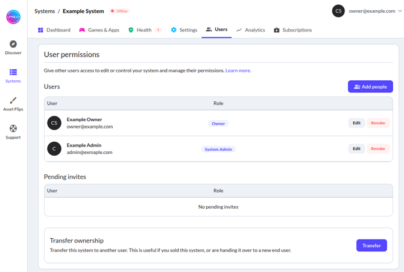This screenshot has width=404, height=272.
Task: Open the Subscriptions tab
Action: tap(293, 30)
